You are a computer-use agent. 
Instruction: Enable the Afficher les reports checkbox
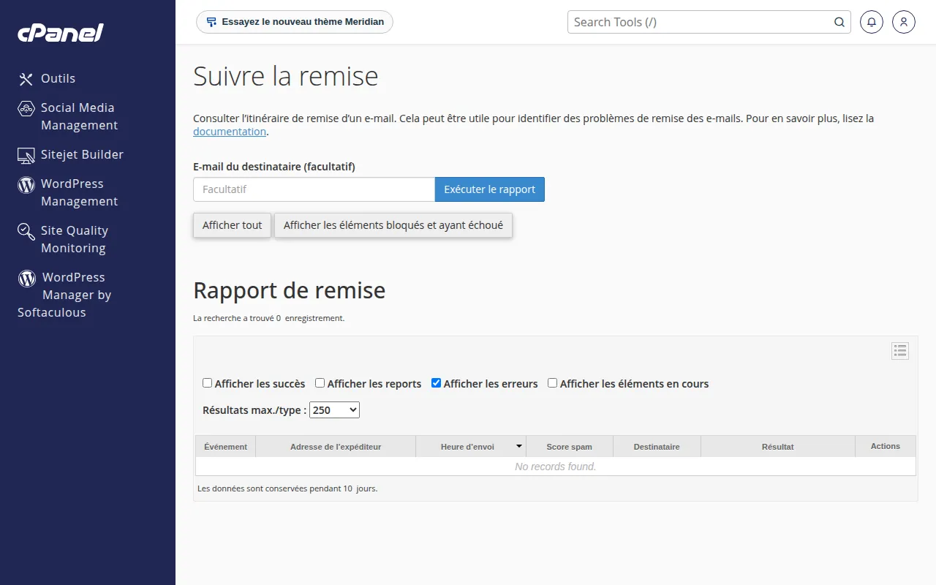pos(320,383)
